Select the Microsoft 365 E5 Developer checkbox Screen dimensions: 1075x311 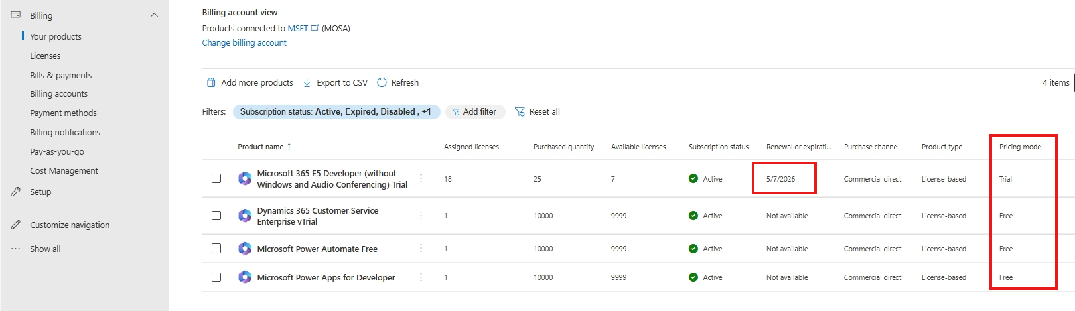pos(216,178)
